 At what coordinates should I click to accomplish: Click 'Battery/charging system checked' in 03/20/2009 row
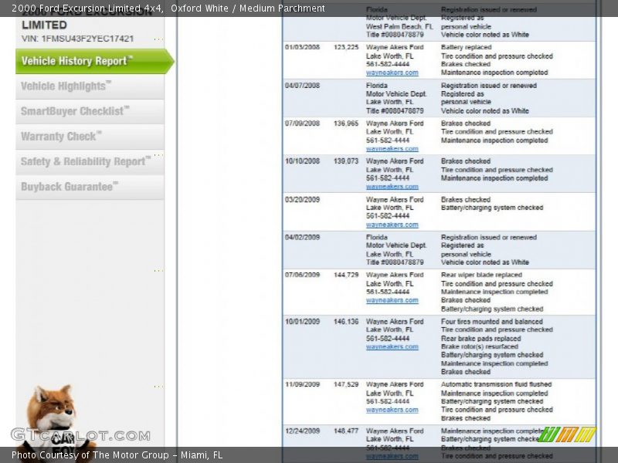coord(492,208)
